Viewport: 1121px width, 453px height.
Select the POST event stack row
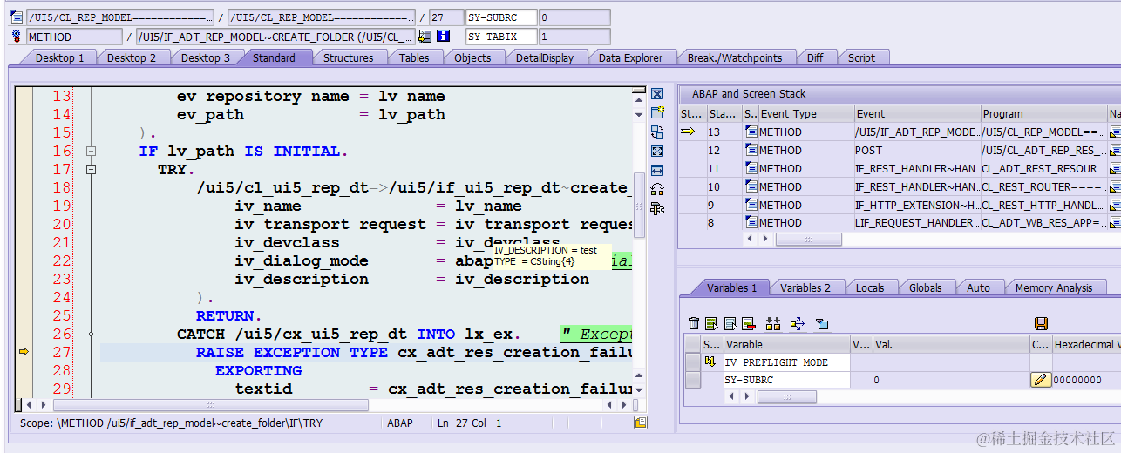[898, 151]
